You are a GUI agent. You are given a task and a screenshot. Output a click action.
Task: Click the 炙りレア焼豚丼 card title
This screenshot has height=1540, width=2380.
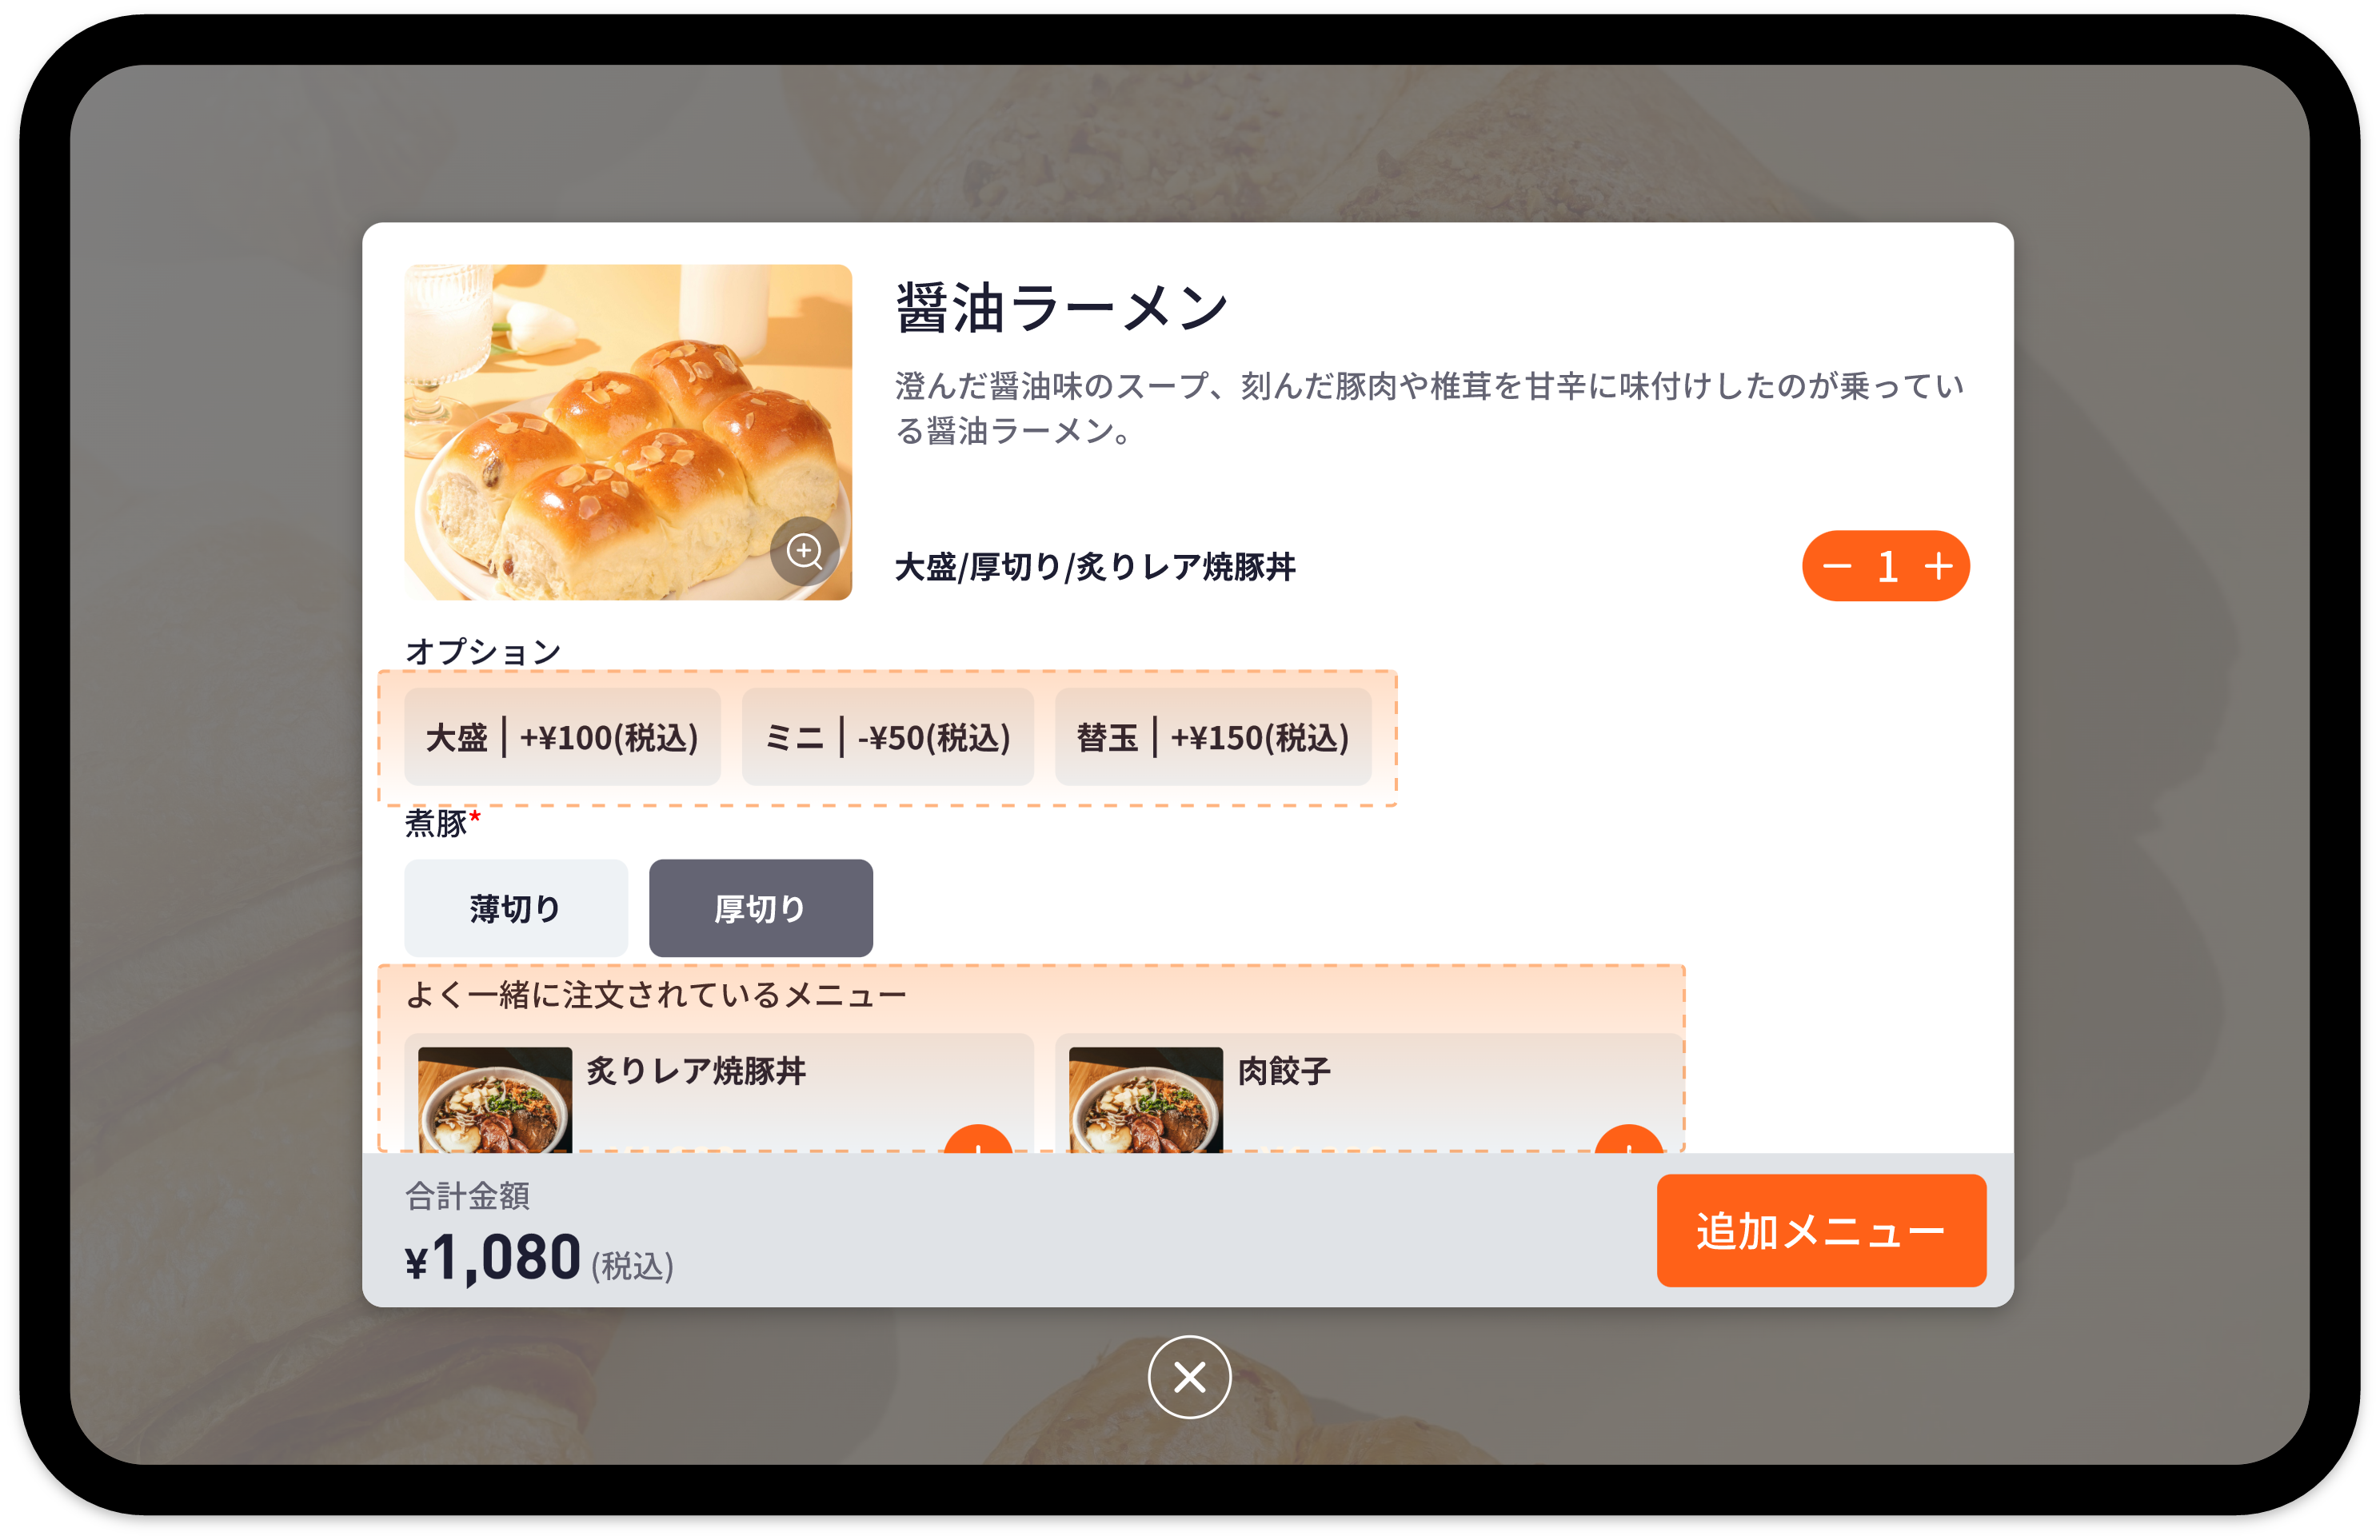[x=696, y=1071]
